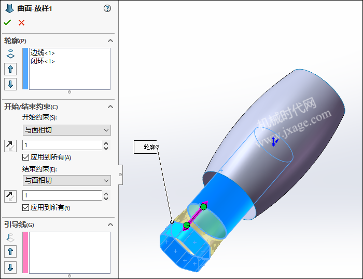Toggle end constraint Apply to all (Y) checkbox
The width and height of the screenshot is (363, 279).
click(25, 208)
